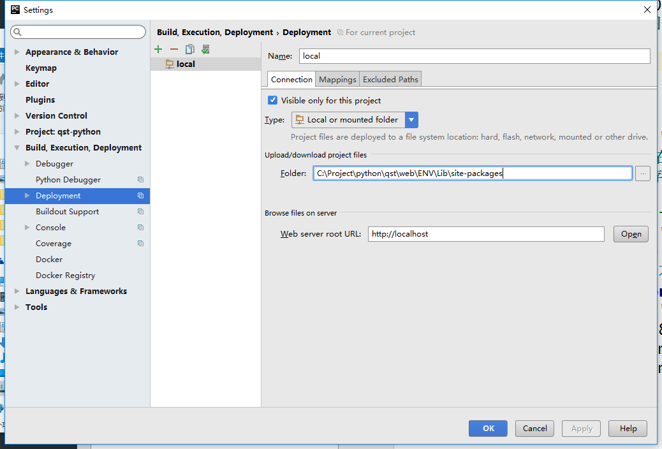Click project-level icon beside Buildout Support
Image resolution: width=662 pixels, height=449 pixels.
[x=140, y=212]
